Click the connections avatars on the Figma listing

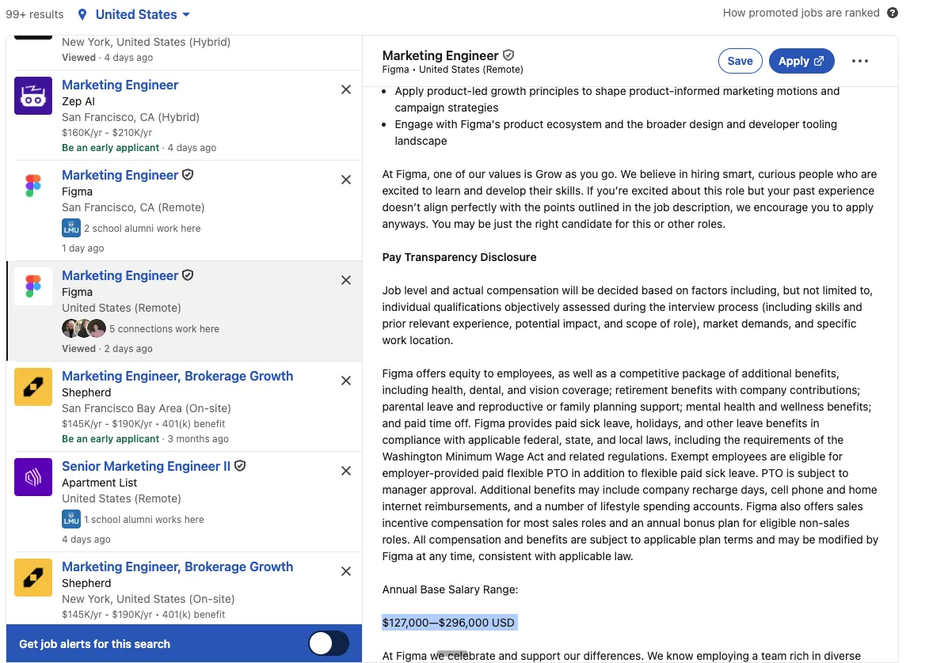83,328
